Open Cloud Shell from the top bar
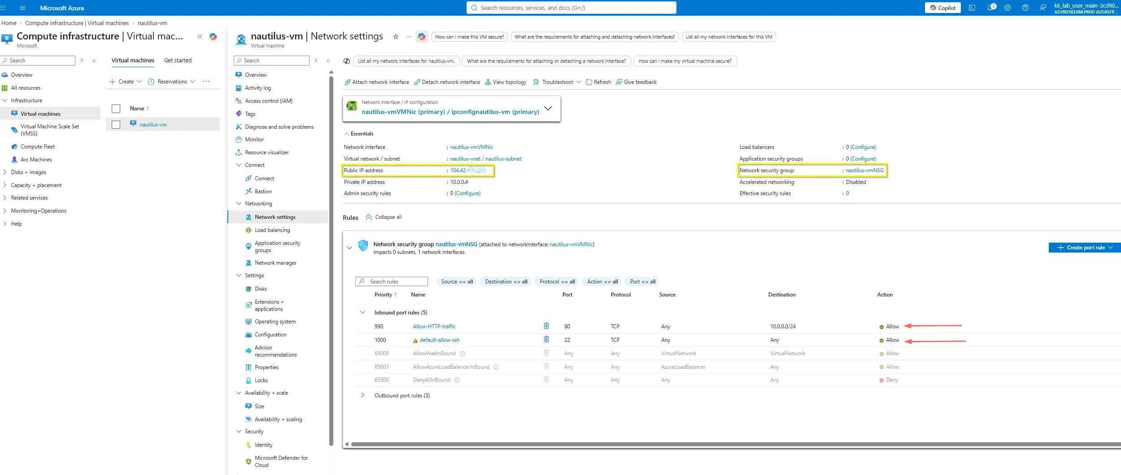The width and height of the screenshot is (1121, 475). (x=972, y=8)
